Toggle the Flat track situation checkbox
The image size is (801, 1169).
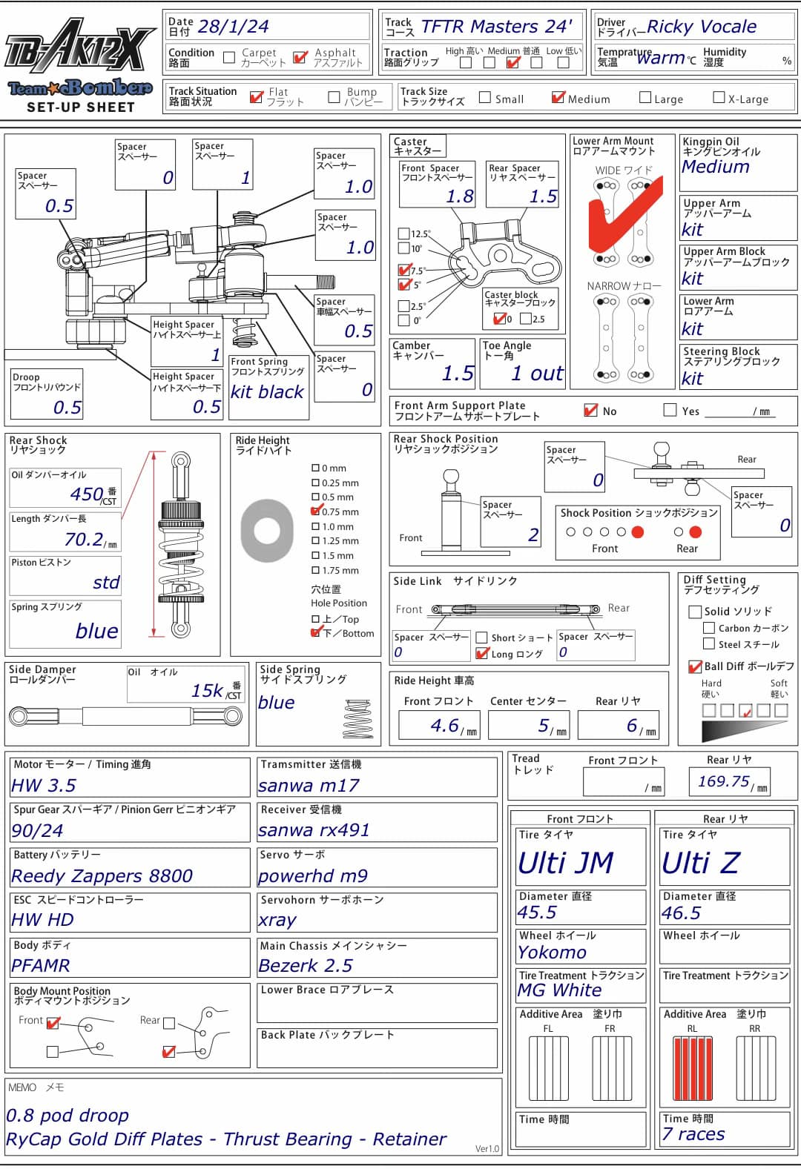[257, 96]
